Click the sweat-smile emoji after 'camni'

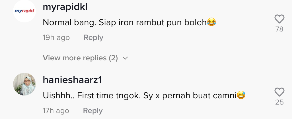pos(241,95)
